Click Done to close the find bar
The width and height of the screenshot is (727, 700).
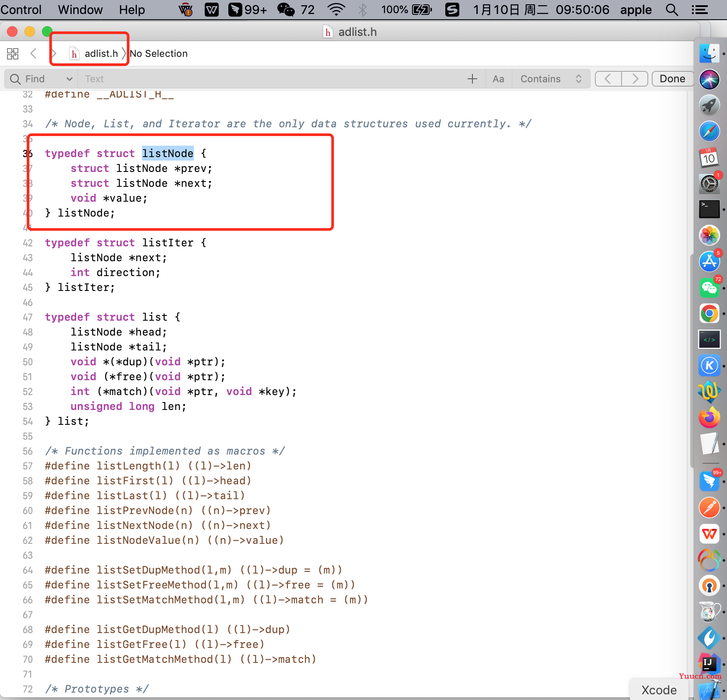click(672, 79)
